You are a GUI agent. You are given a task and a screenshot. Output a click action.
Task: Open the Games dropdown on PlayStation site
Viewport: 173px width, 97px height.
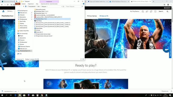tap(10, 11)
